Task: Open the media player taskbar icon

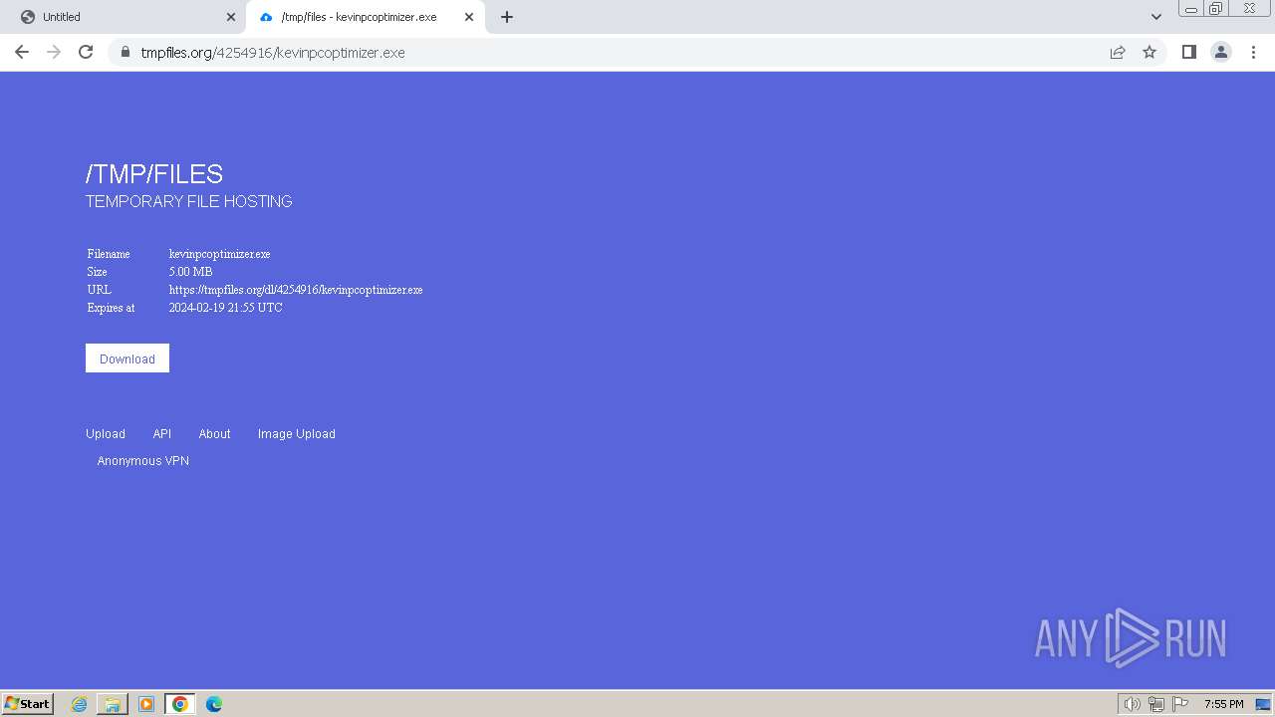Action: pos(146,704)
